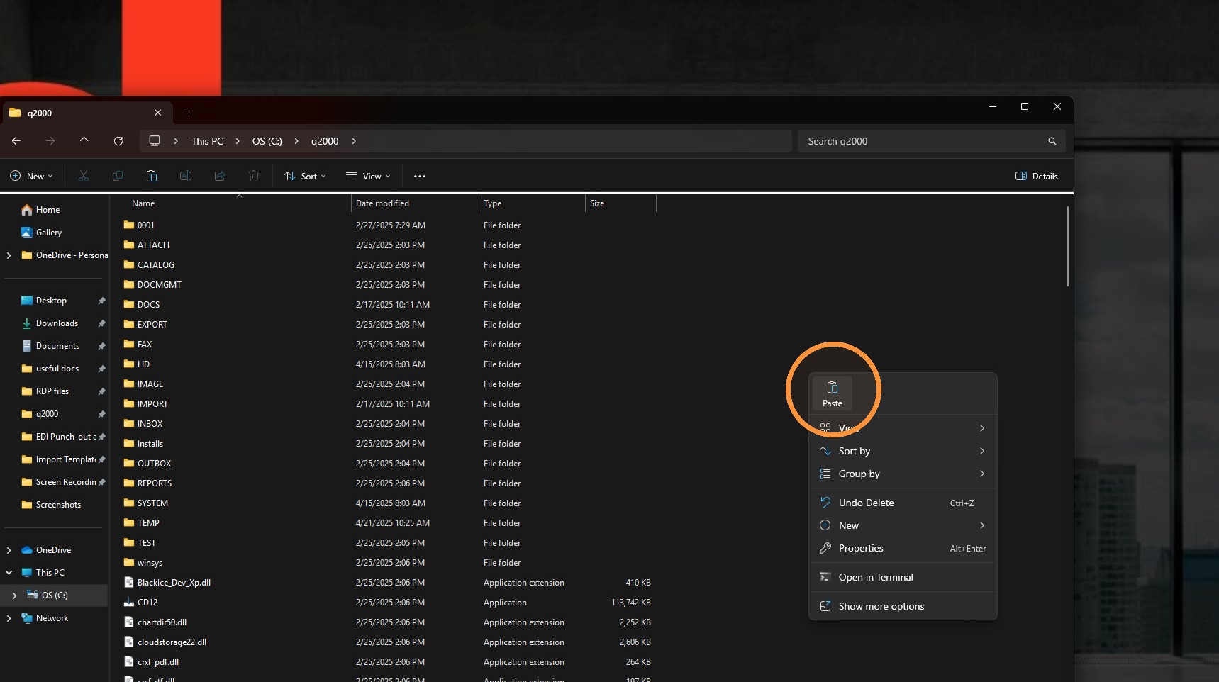This screenshot has height=682, width=1219.
Task: Click the PC monitor icon in address bar
Action: point(155,141)
